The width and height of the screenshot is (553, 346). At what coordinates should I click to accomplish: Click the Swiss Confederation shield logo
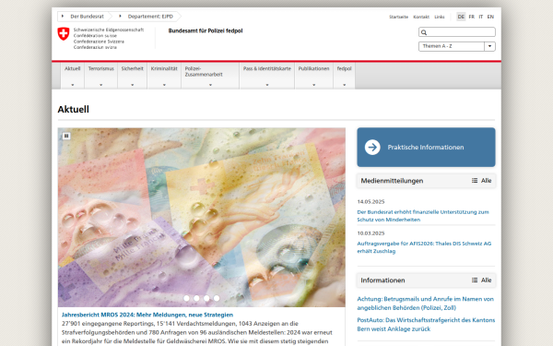coord(64,34)
